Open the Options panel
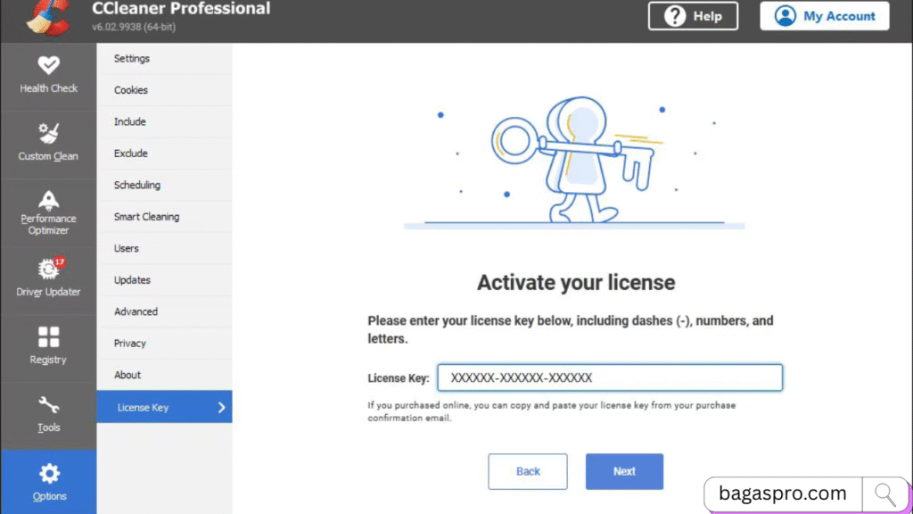Viewport: 913px width, 514px height. tap(49, 482)
